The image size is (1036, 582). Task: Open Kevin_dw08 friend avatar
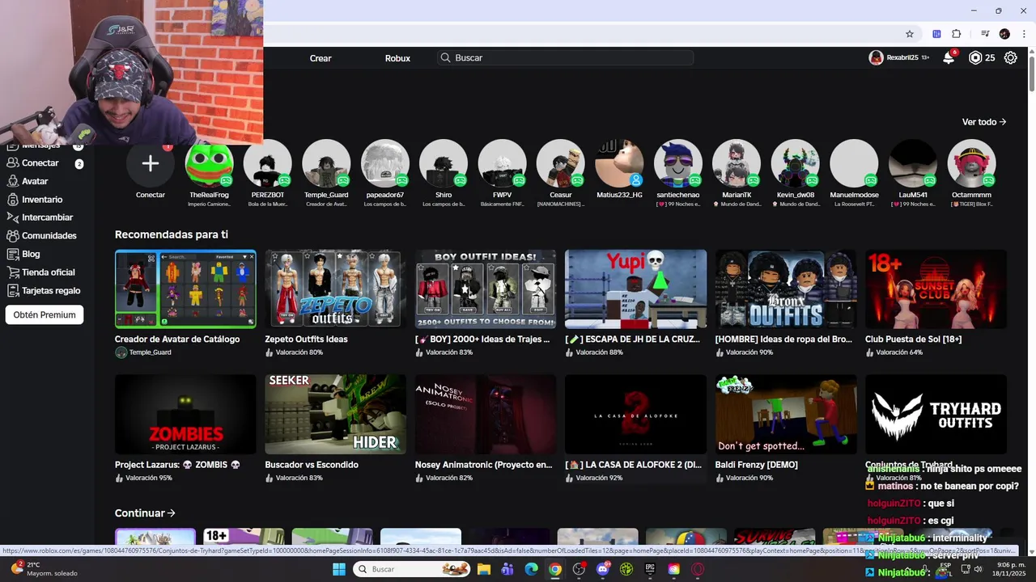[795, 163]
